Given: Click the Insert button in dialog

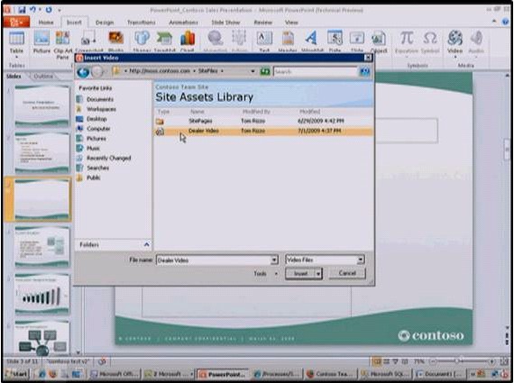Looking at the screenshot, I should 300,274.
